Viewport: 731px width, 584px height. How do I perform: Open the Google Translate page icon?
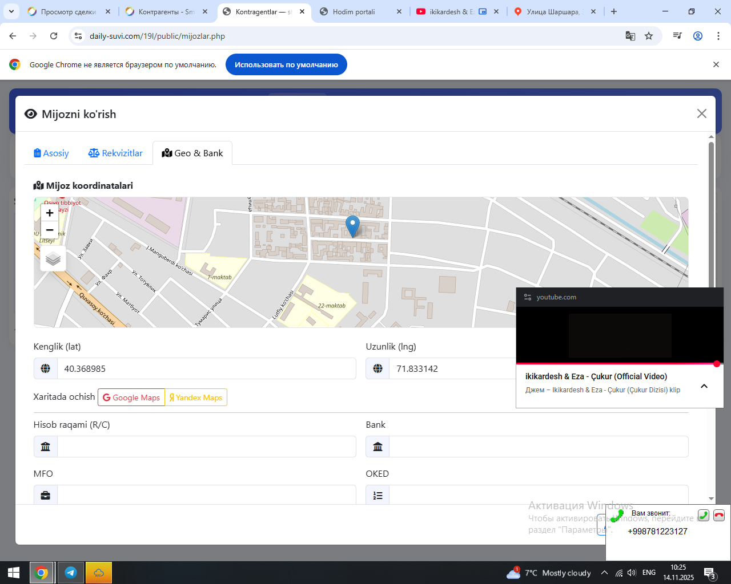coord(630,36)
